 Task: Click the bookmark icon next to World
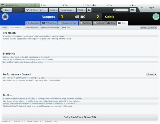[89, 10]
